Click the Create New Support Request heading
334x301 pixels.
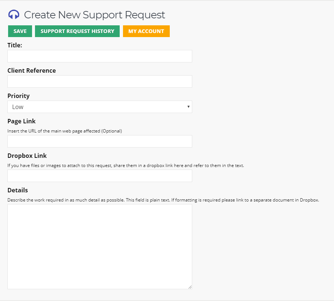94,15
